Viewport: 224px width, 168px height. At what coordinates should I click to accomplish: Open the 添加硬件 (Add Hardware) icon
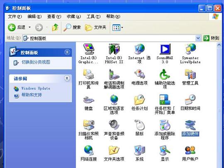pyautogui.click(x=190, y=128)
